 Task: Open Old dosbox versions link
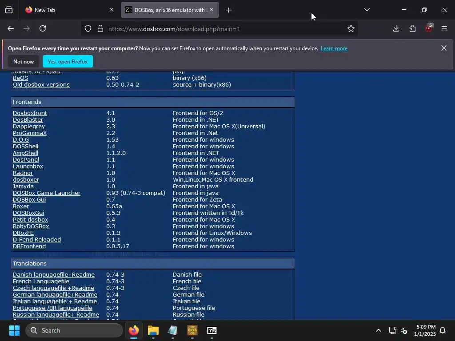click(41, 85)
